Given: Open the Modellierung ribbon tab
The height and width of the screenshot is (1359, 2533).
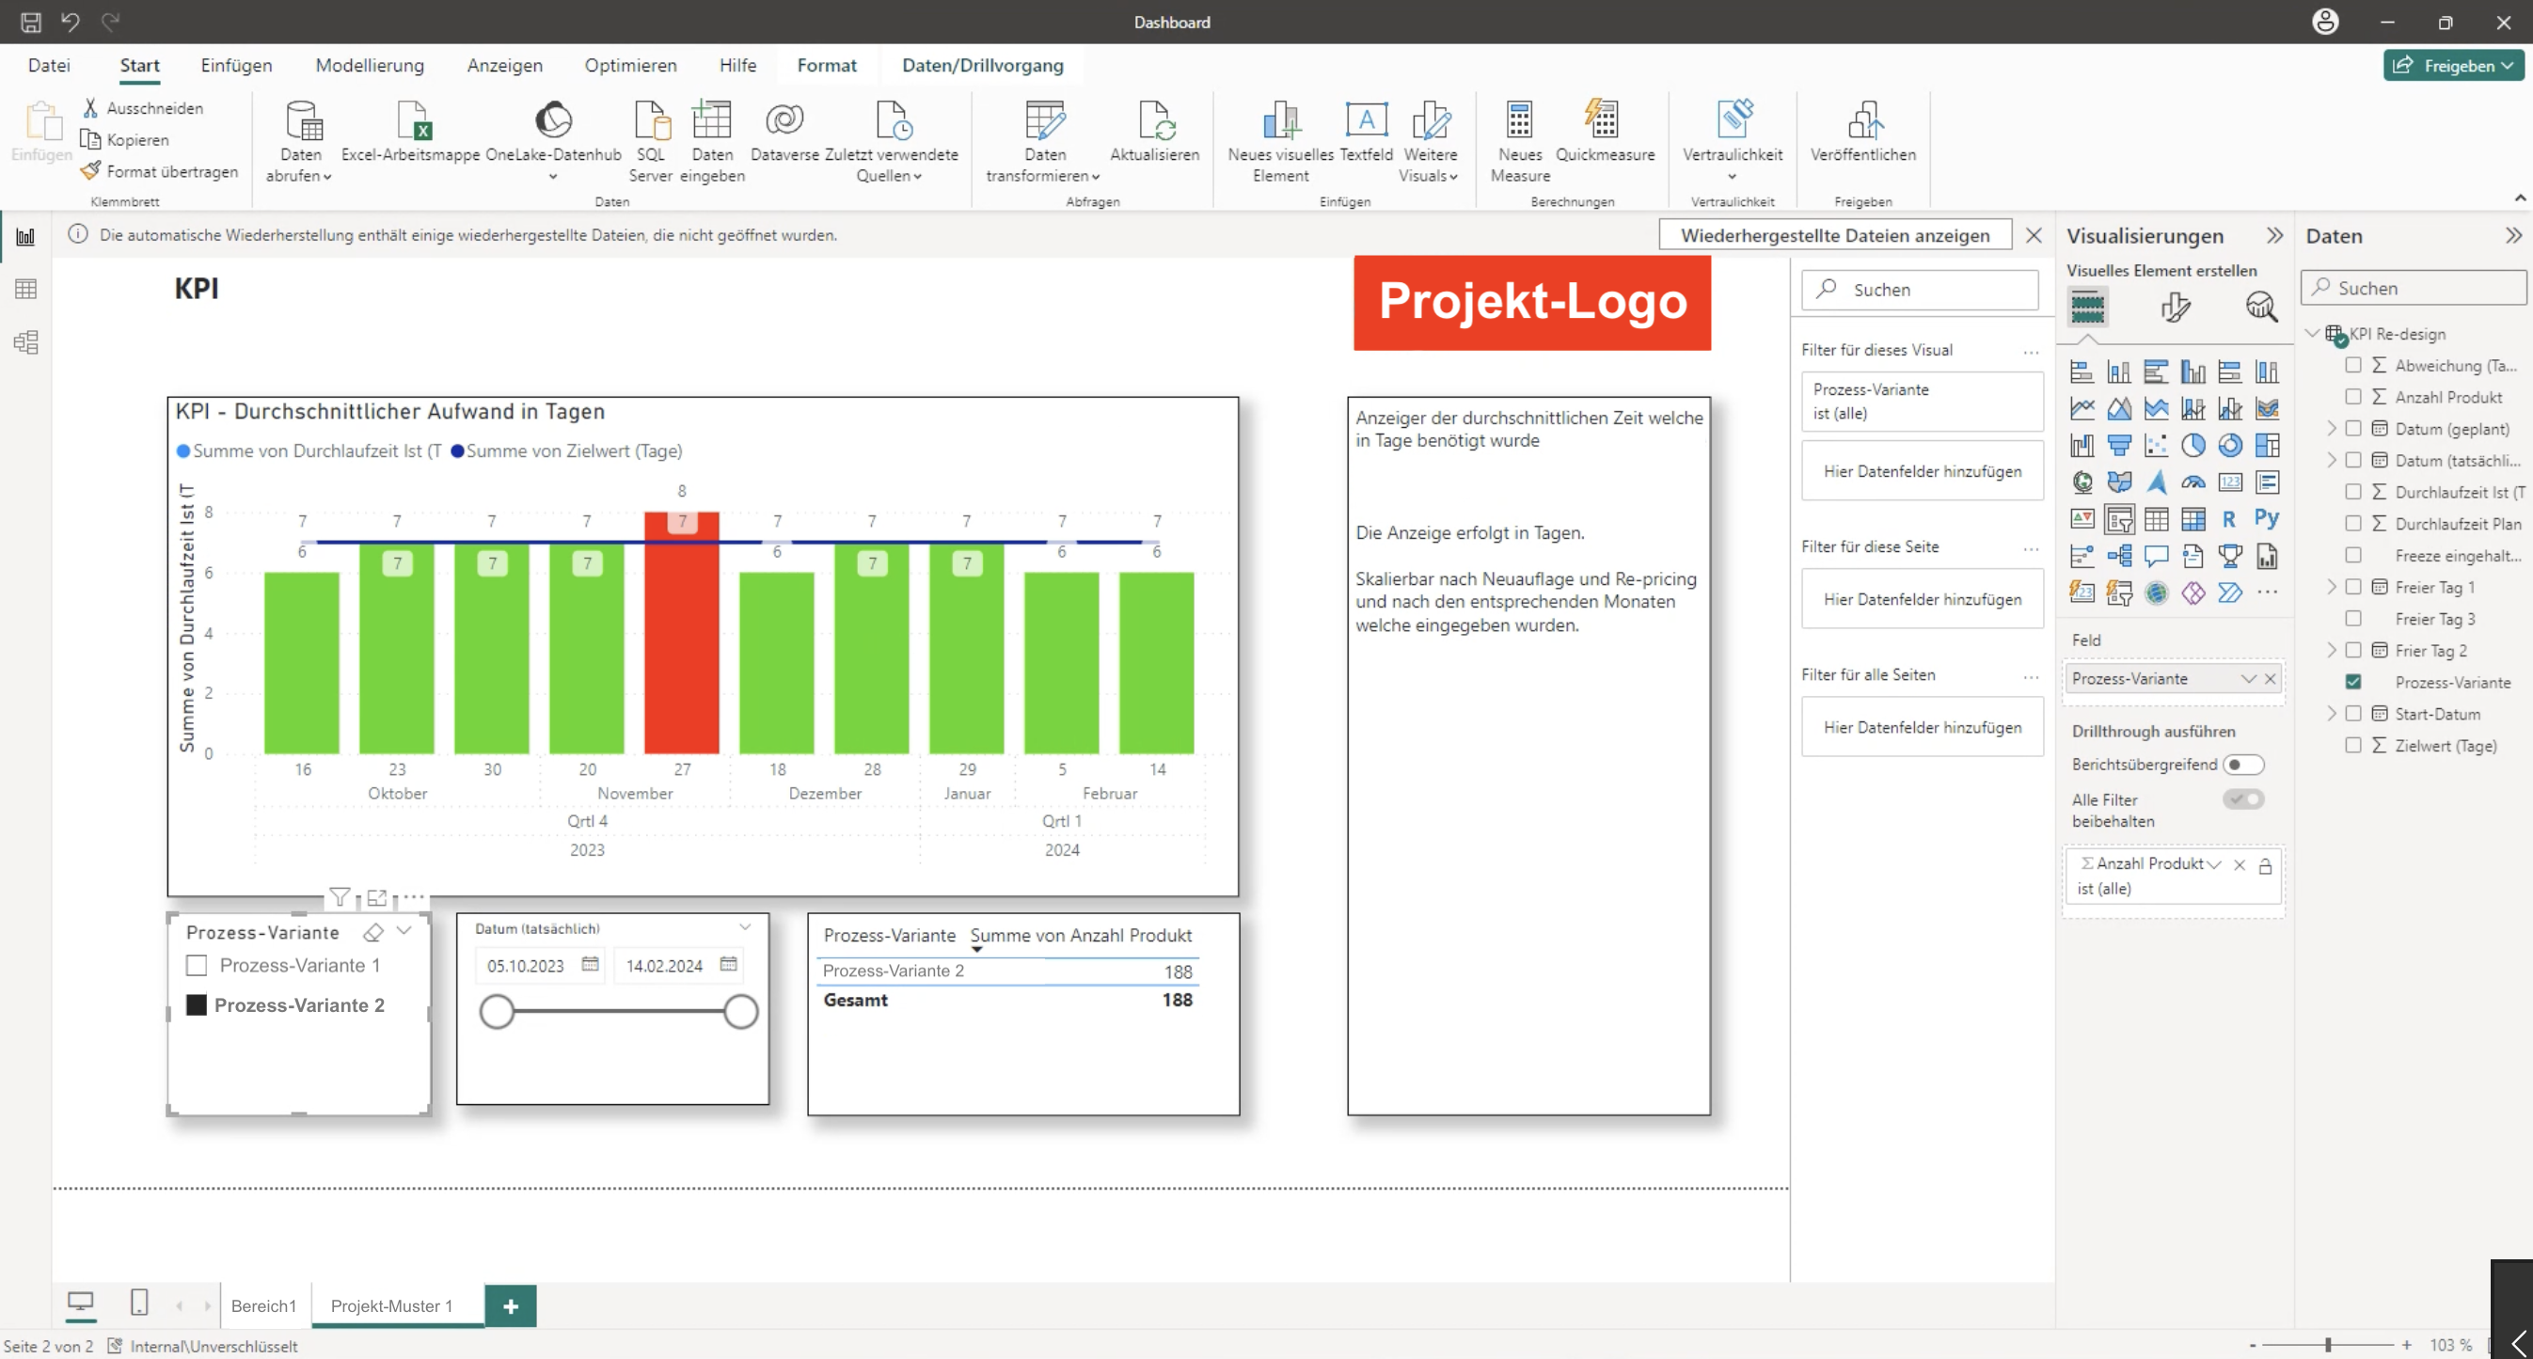Looking at the screenshot, I should pyautogui.click(x=370, y=66).
